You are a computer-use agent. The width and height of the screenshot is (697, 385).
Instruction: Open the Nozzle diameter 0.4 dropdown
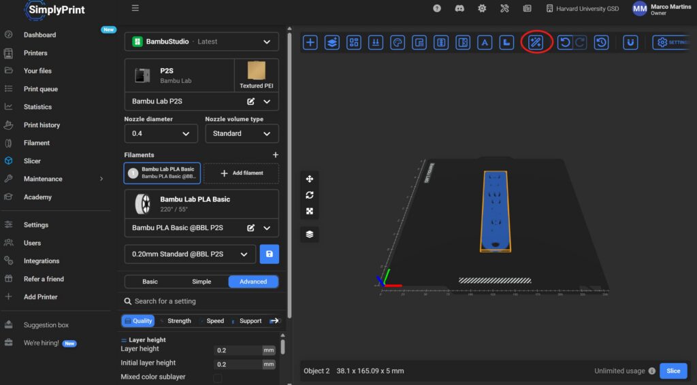tap(161, 134)
